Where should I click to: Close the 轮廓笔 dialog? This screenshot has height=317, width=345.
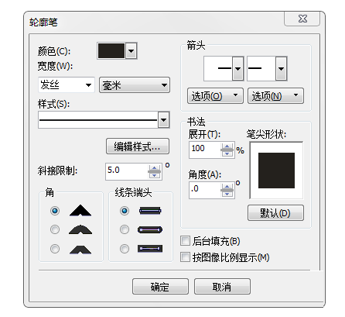[x=302, y=19]
